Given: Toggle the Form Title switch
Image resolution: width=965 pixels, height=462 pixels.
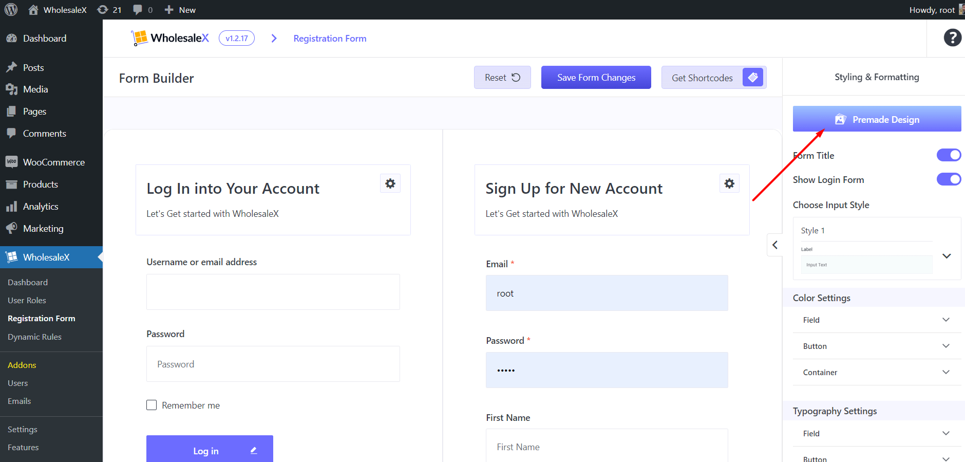Looking at the screenshot, I should click(x=949, y=155).
